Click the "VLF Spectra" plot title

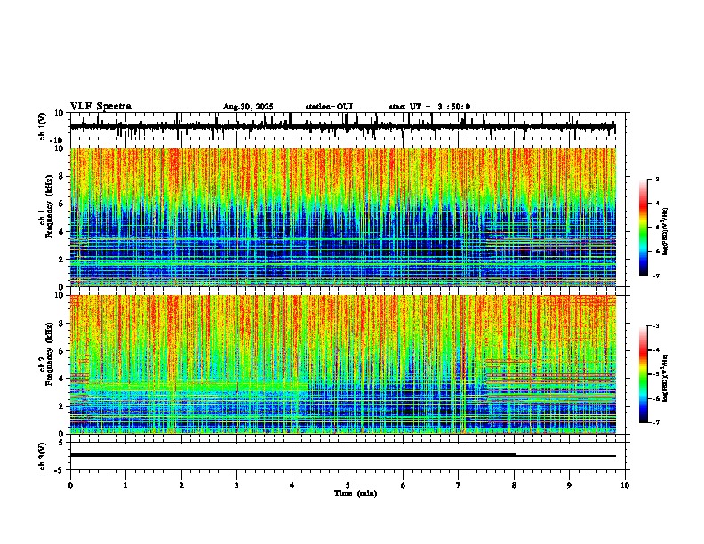click(x=100, y=106)
